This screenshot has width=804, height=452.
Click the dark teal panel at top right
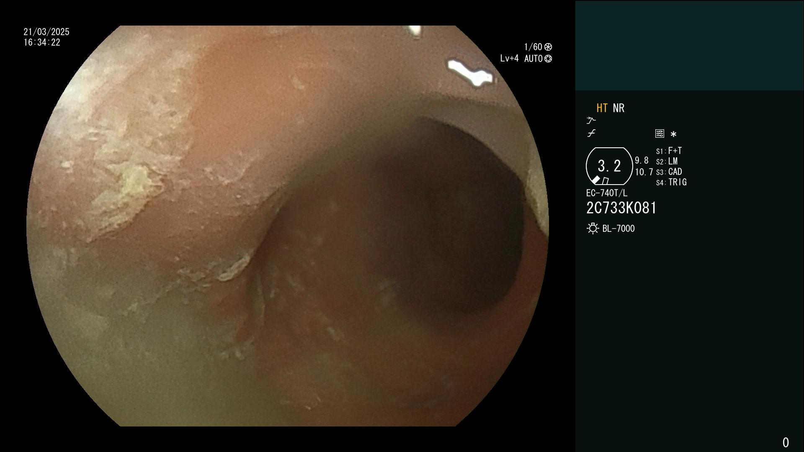coord(689,45)
